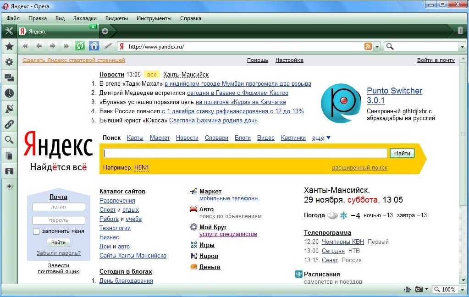
Task: Close the Яндекс tab
Action: point(93,27)
